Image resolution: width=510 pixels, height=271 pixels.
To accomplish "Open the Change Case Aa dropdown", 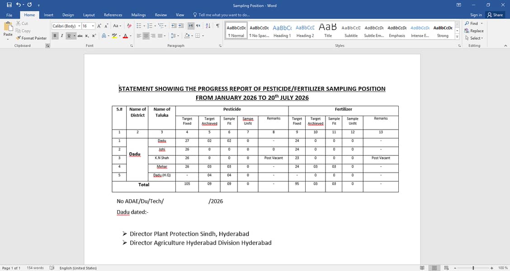I will (x=117, y=26).
